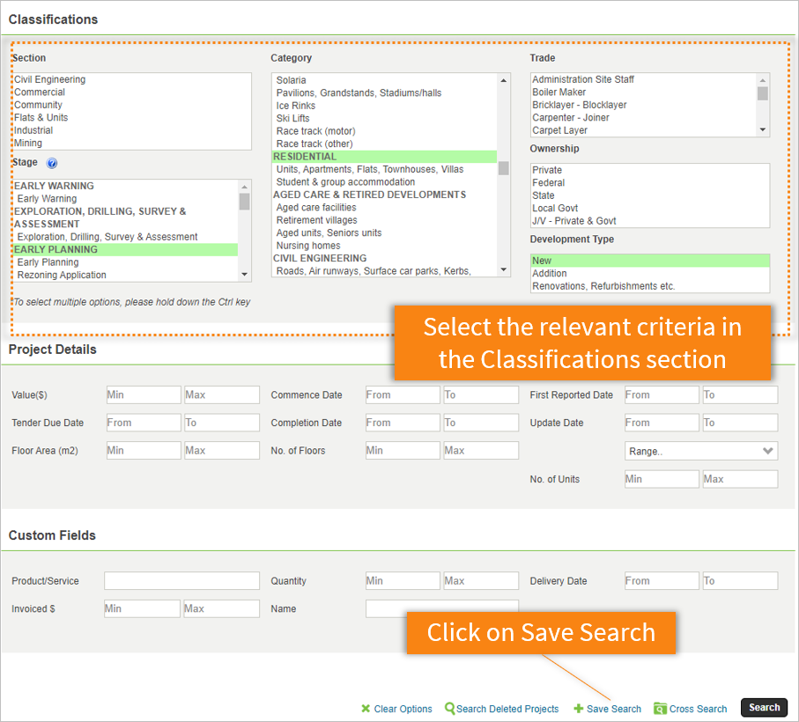This screenshot has width=799, height=722.
Task: Select Mining in Section list
Action: coord(131,143)
